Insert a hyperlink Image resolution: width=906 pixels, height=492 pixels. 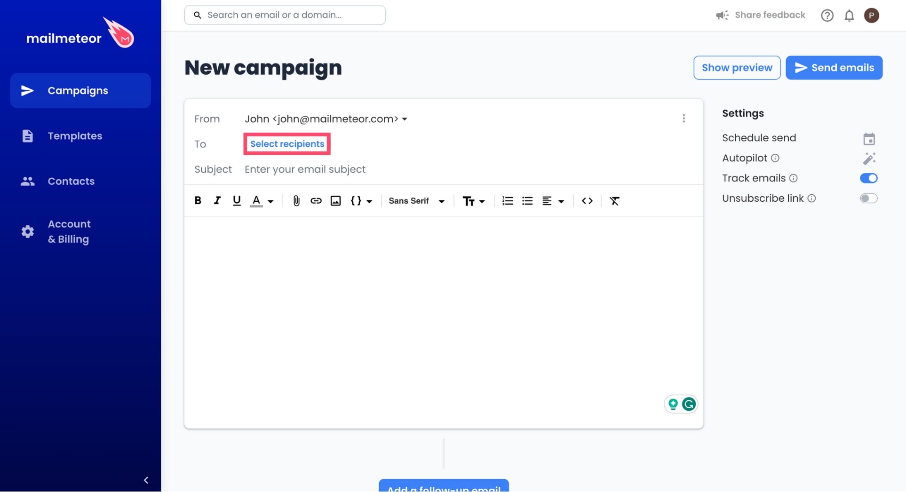point(316,201)
